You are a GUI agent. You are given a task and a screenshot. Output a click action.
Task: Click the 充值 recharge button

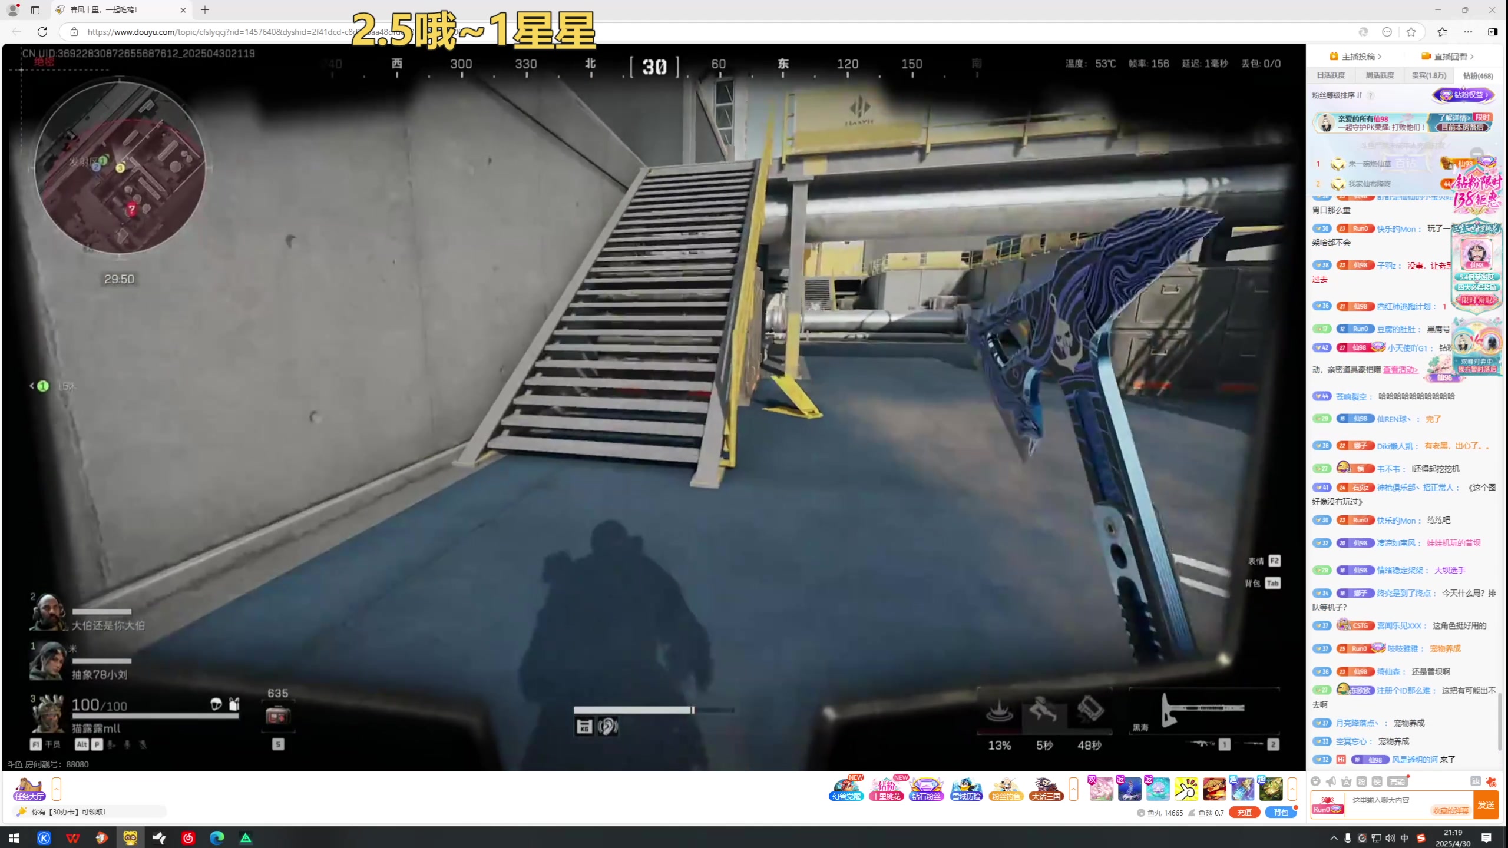pyautogui.click(x=1244, y=813)
